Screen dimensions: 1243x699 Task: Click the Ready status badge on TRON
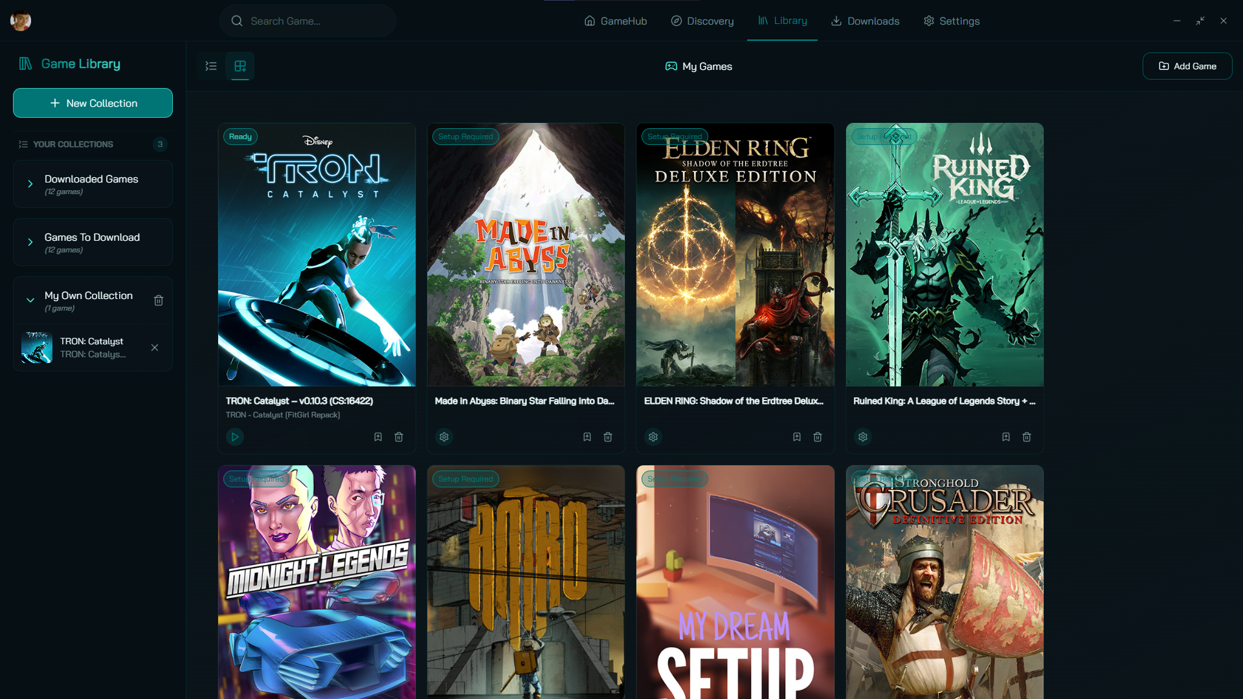tap(240, 137)
